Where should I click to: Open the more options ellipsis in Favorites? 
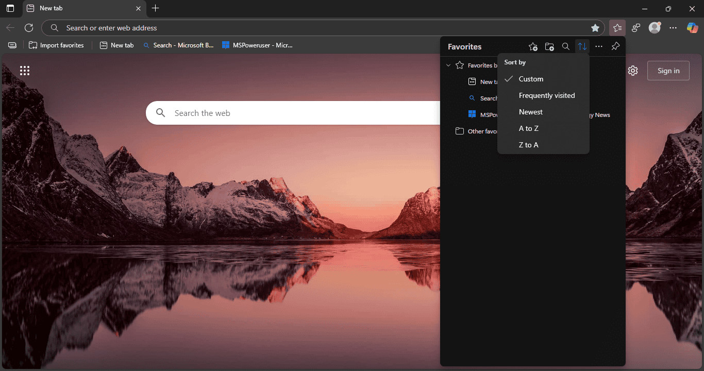coord(599,46)
